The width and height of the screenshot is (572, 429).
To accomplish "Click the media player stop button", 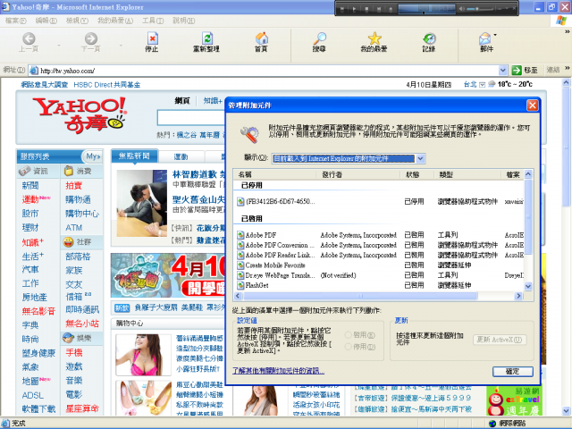I will coord(366,9).
